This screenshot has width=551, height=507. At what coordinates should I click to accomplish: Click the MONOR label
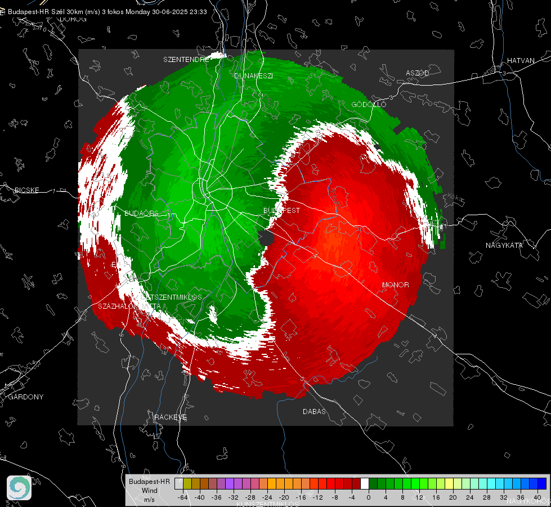tap(395, 284)
